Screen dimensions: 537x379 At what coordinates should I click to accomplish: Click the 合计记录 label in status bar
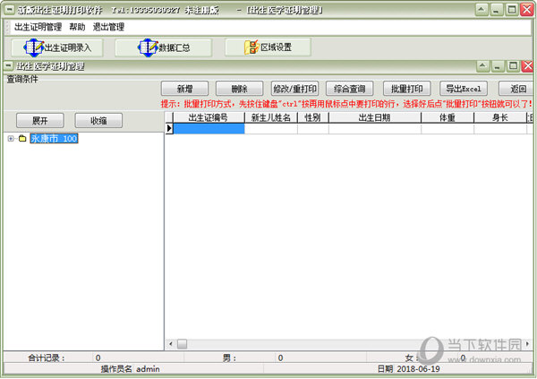coord(47,358)
